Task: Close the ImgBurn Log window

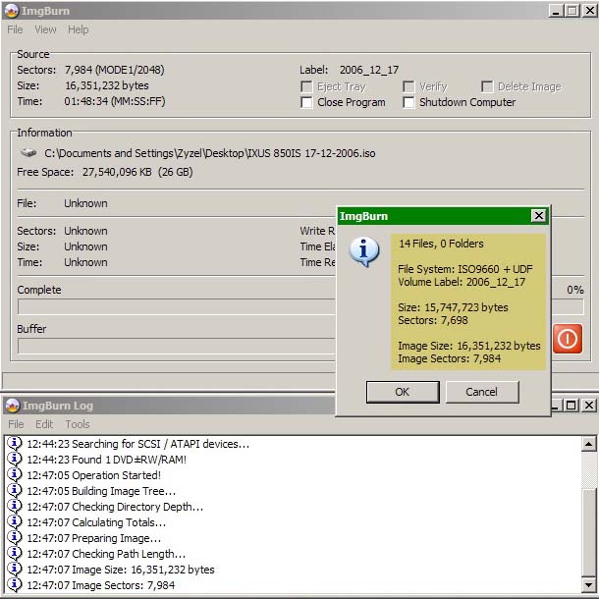Action: (588, 405)
